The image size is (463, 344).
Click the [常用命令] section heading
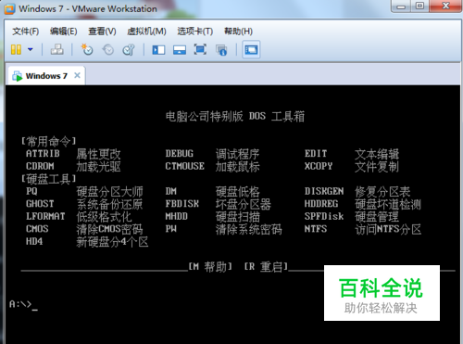click(x=48, y=142)
